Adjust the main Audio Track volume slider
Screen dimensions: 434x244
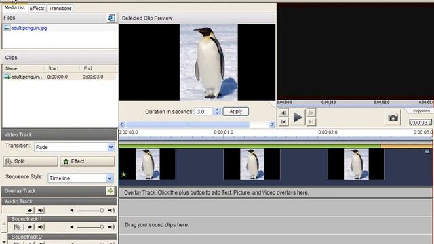tap(90, 211)
